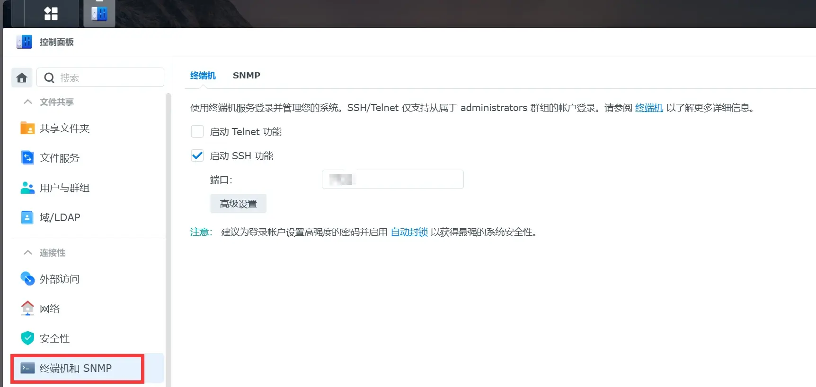Click the Control Panel taskbar icon
Viewport: 816px width, 387px height.
pos(99,13)
